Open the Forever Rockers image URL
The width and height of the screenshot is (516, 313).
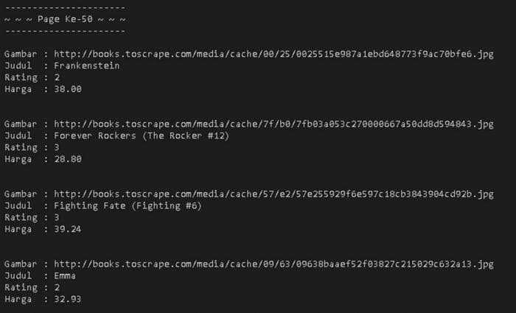click(x=273, y=124)
